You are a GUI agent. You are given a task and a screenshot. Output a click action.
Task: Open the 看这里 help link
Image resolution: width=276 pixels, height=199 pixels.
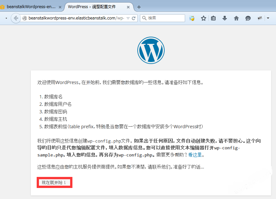[x=195, y=155]
